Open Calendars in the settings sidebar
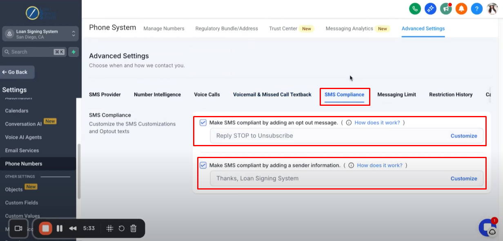503x241 pixels. 17,111
